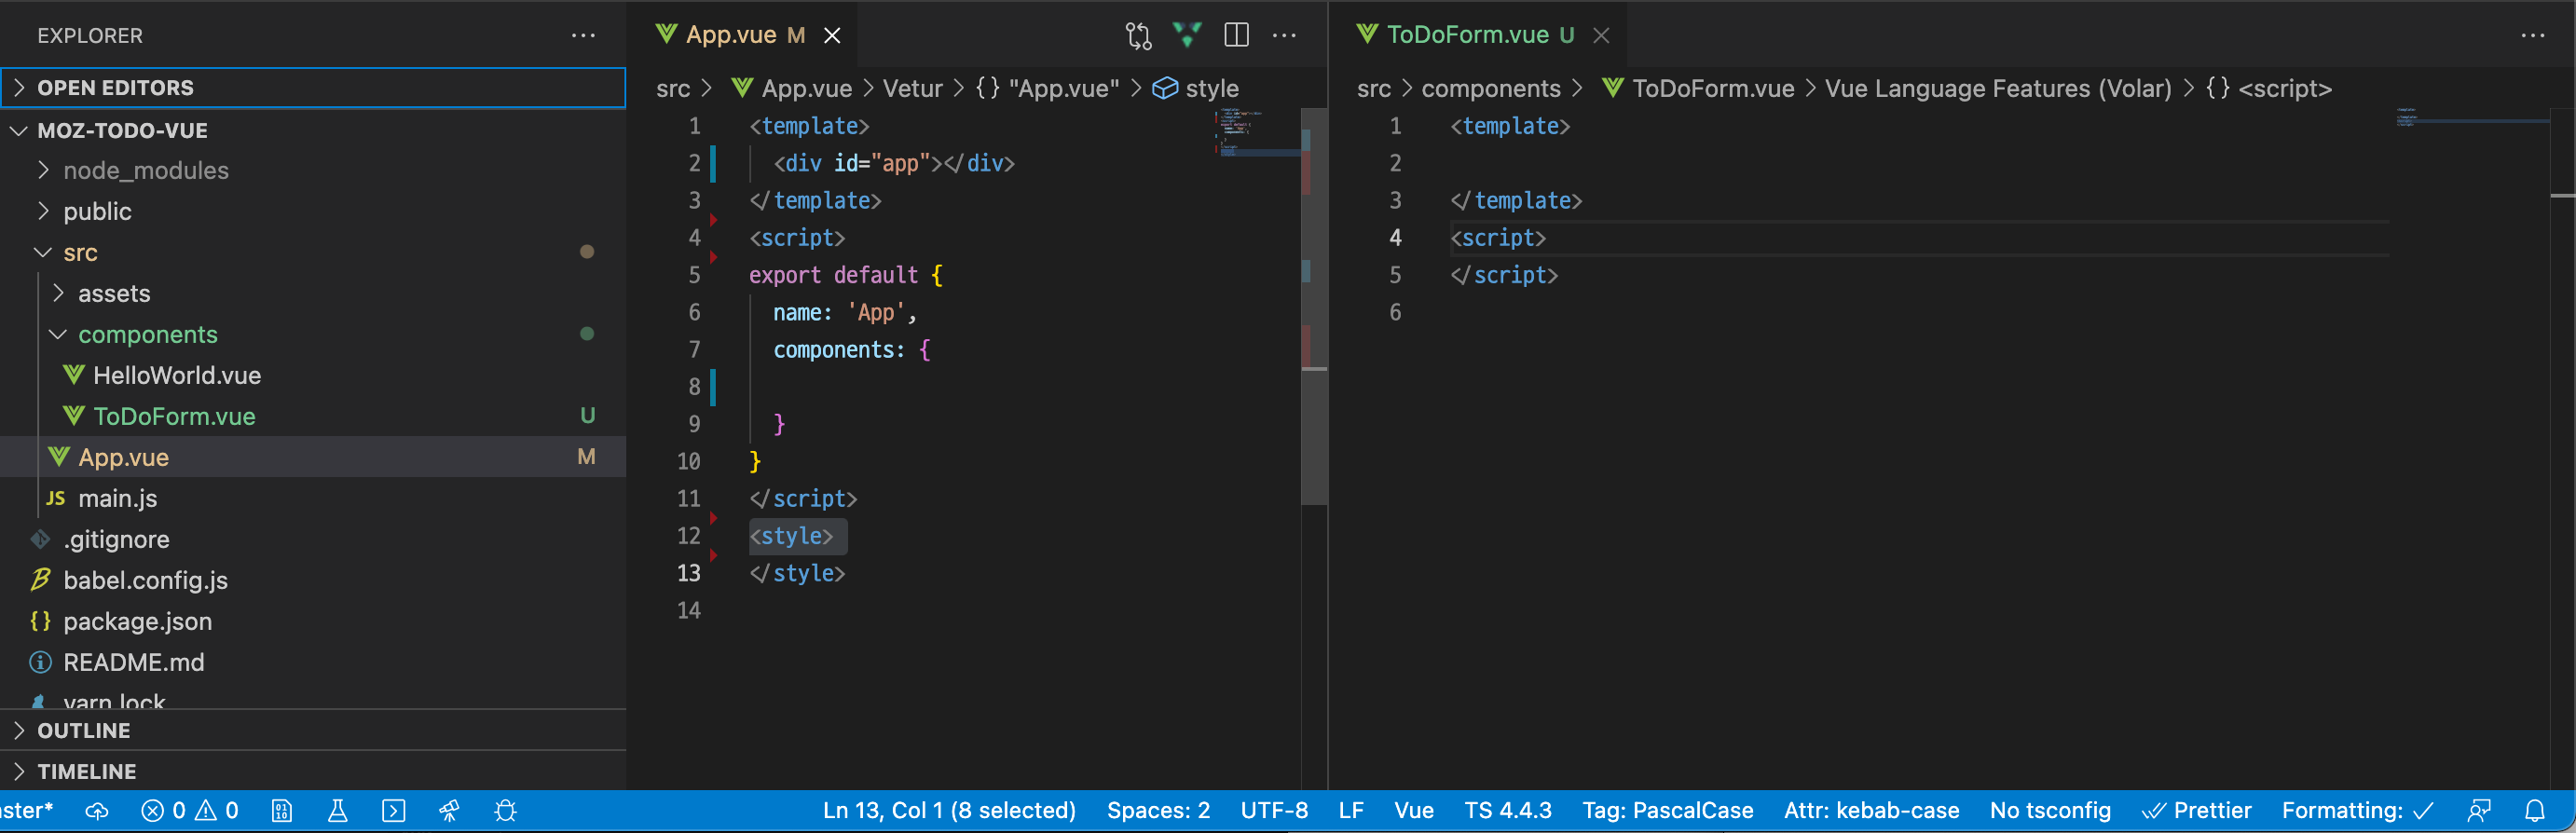The height and width of the screenshot is (833, 2576).
Task: Click the Vue split-editors icon in toolbar
Action: [x=1187, y=35]
